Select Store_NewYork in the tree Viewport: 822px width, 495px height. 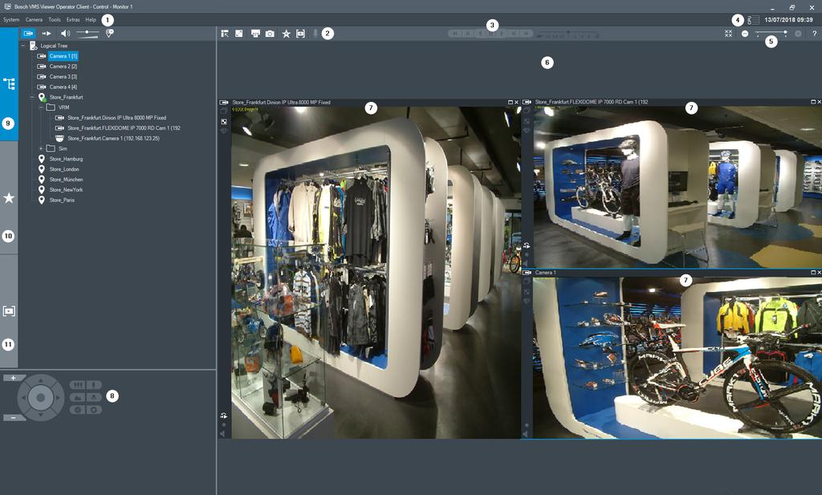(x=66, y=190)
